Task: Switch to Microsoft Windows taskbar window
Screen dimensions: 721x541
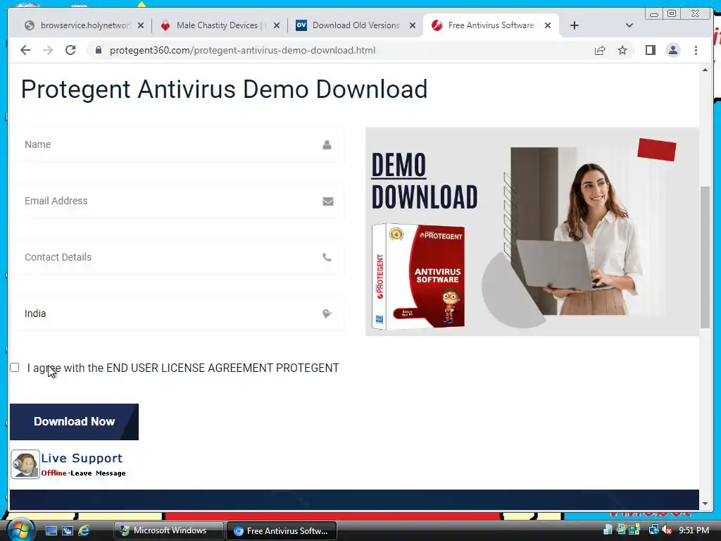Action: [168, 530]
